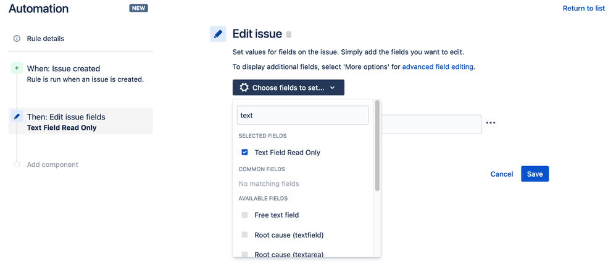Click the 'Root cause (textarea)' label
Image resolution: width=616 pixels, height=264 pixels.
point(289,255)
